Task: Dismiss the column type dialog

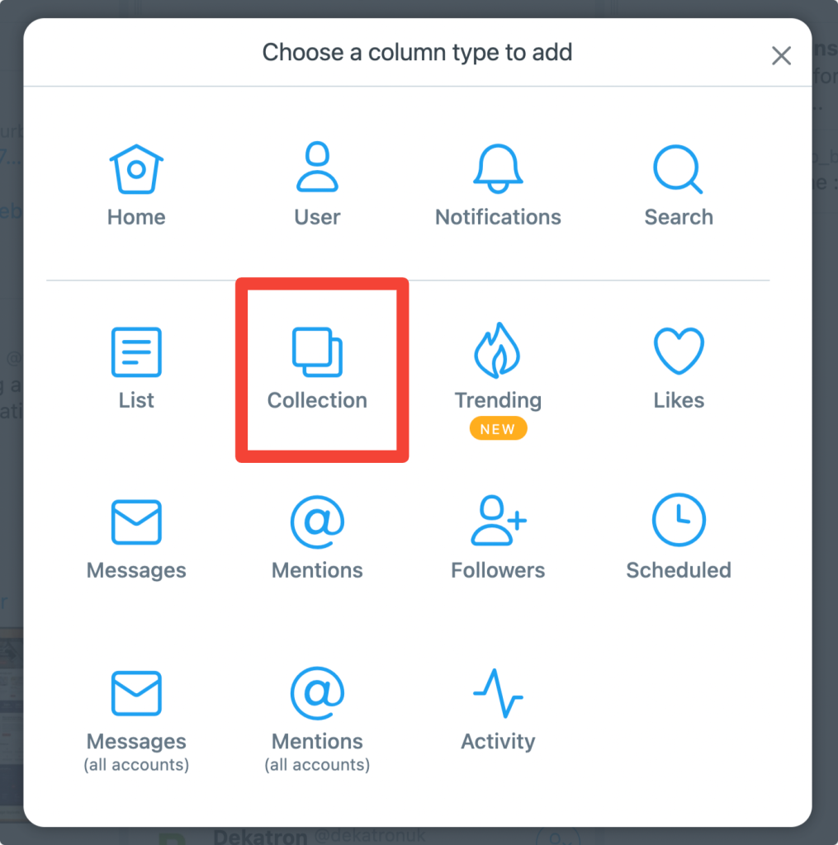Action: 781,55
